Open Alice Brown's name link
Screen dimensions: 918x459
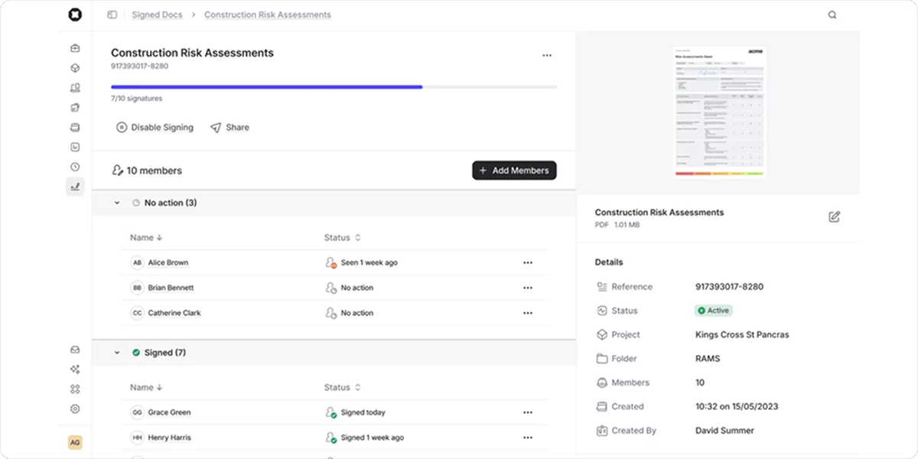pyautogui.click(x=168, y=262)
